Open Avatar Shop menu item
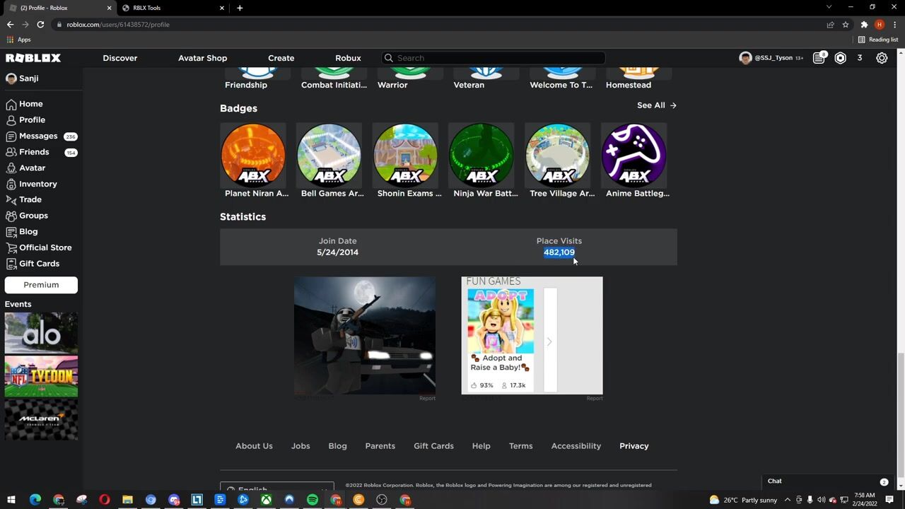Viewport: 905px width, 509px height. pyautogui.click(x=202, y=58)
